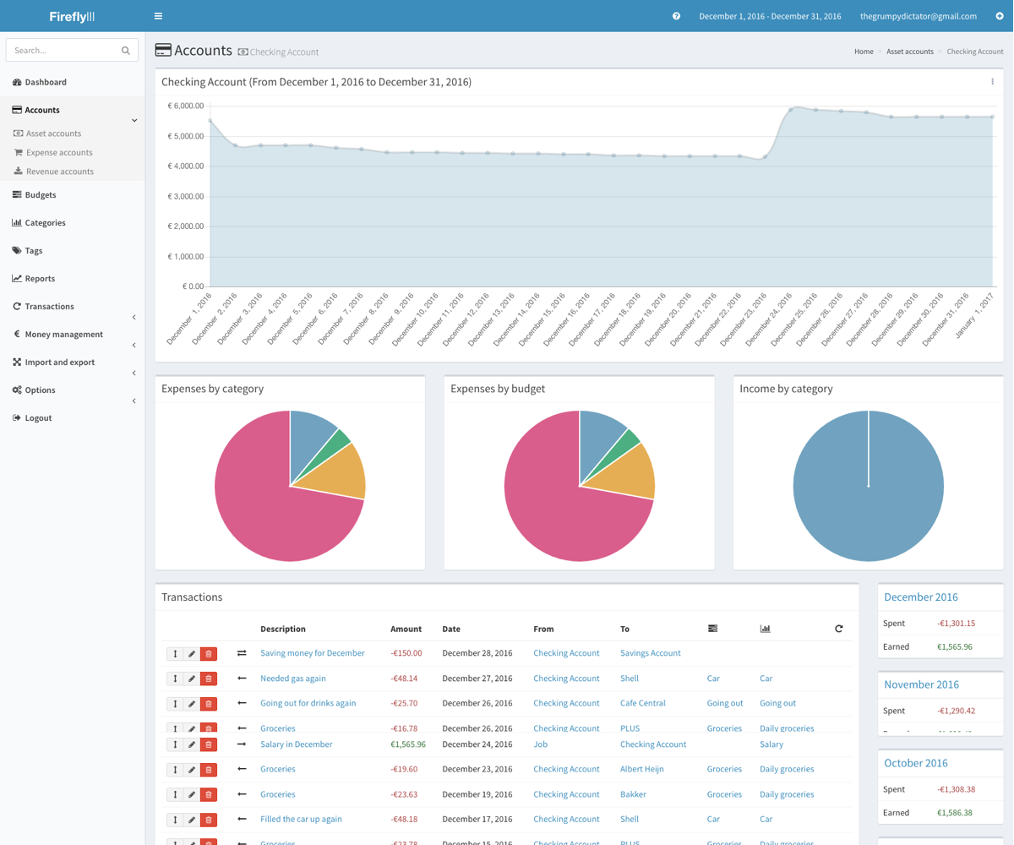
Task: Click the reorder handle for 'Saving money for December'
Action: pyautogui.click(x=175, y=654)
